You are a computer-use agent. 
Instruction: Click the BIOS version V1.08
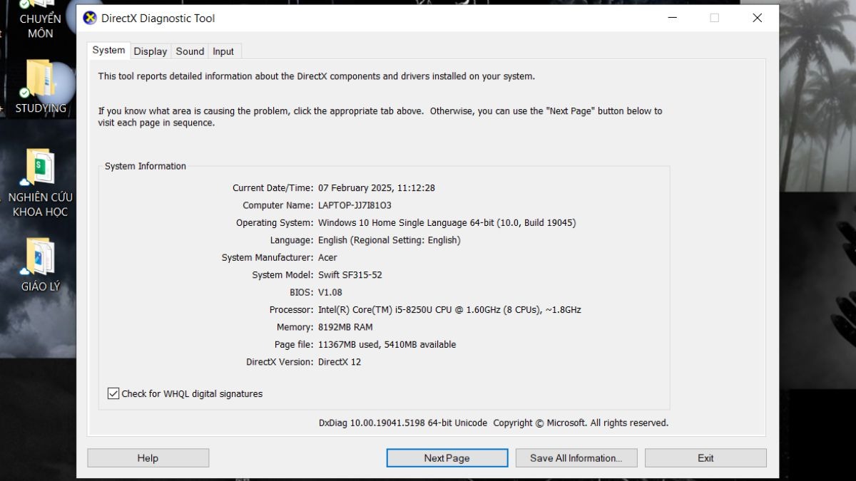pyautogui.click(x=330, y=292)
